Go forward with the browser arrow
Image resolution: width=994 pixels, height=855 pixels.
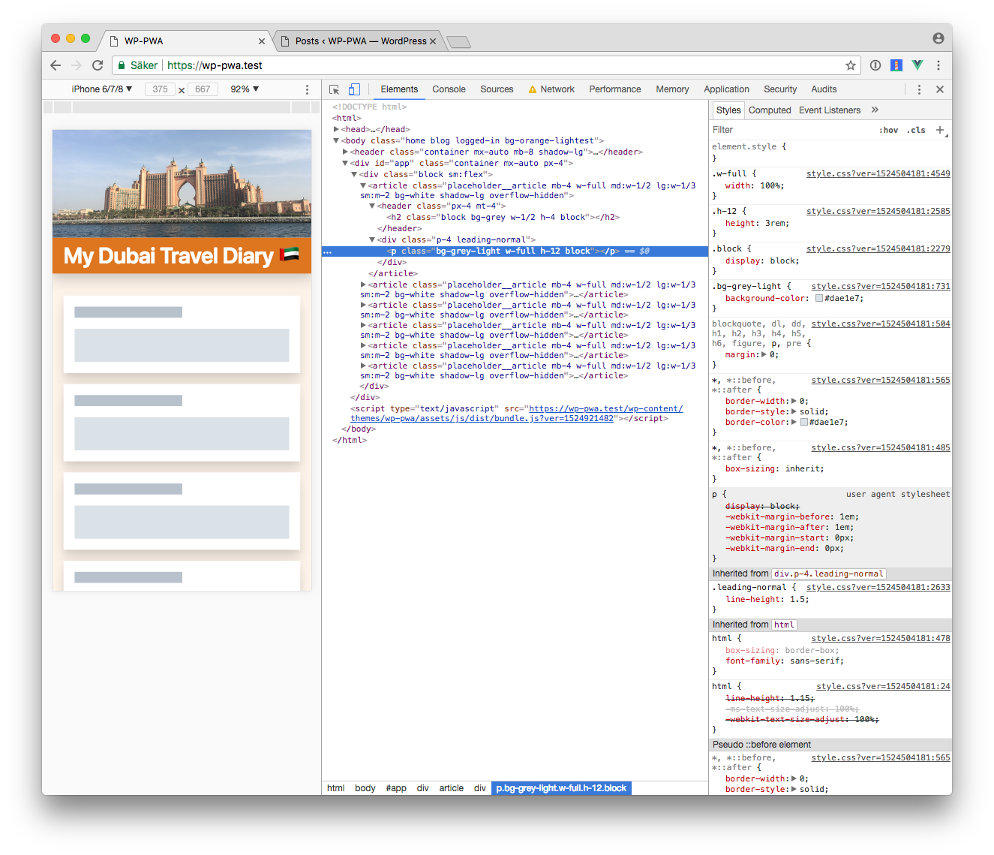[76, 65]
